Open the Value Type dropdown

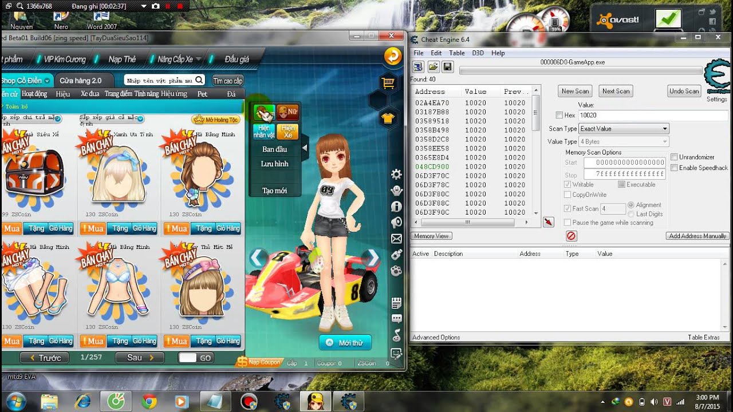[x=624, y=141]
